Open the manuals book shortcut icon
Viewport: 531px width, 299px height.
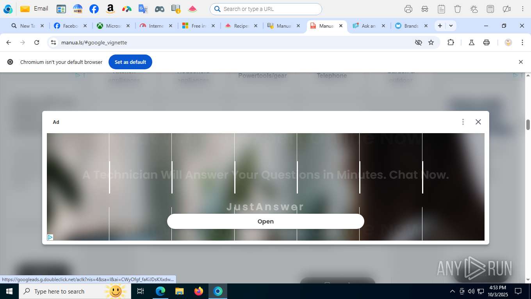pos(176,9)
